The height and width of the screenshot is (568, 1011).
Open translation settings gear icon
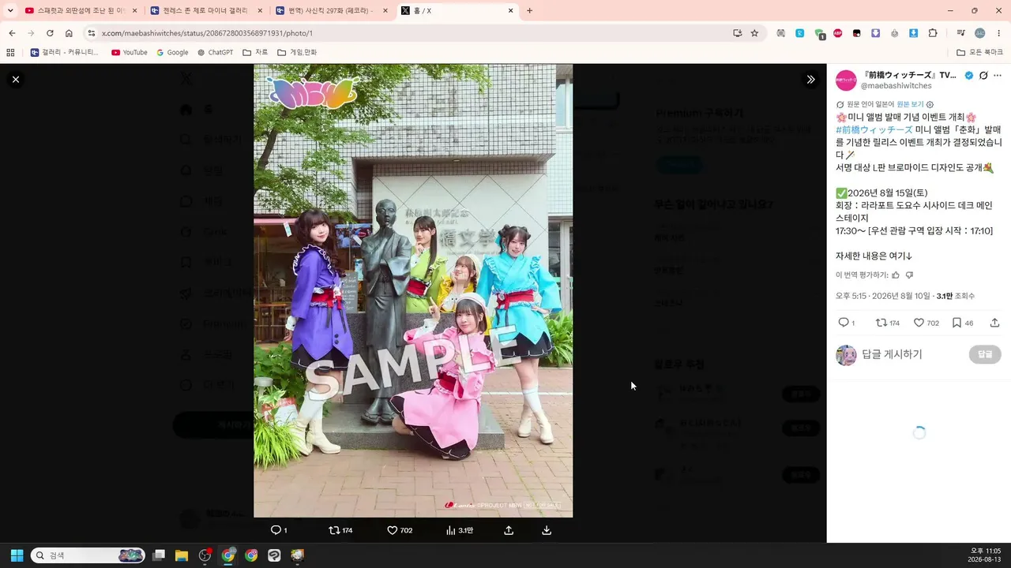pyautogui.click(x=930, y=104)
